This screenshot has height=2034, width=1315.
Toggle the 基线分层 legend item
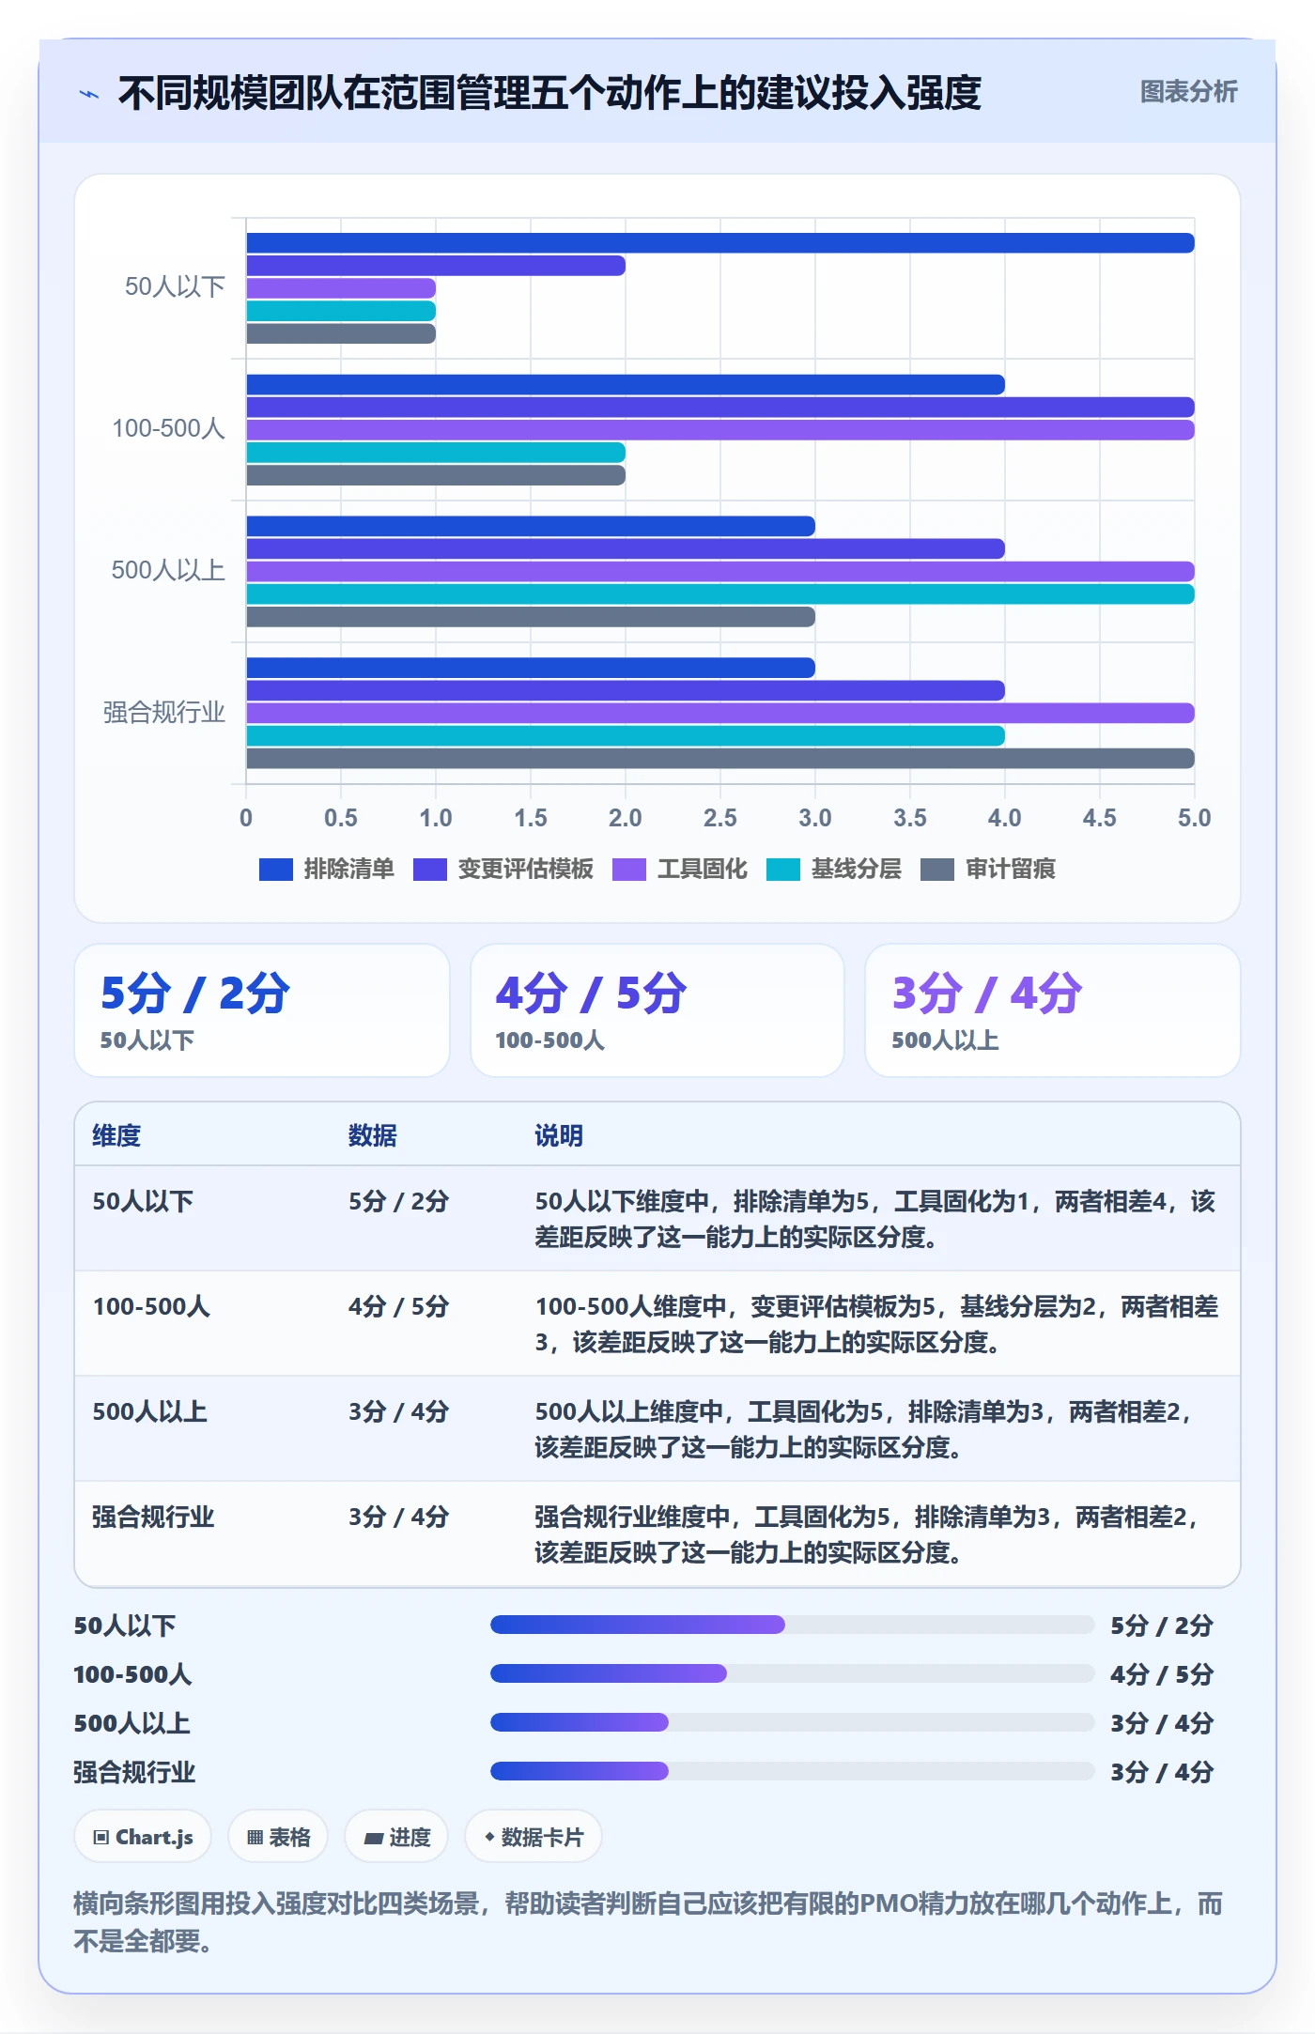click(834, 870)
